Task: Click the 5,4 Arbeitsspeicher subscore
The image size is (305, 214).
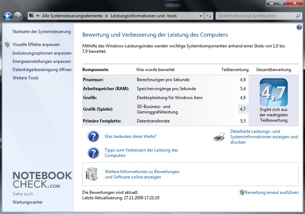Action: 243,89
